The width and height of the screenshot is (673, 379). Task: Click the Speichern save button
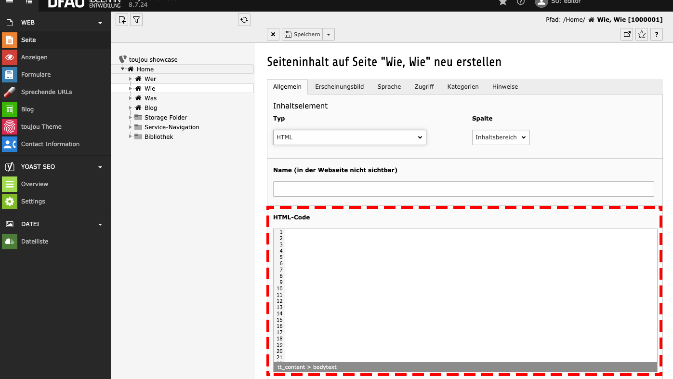[302, 34]
